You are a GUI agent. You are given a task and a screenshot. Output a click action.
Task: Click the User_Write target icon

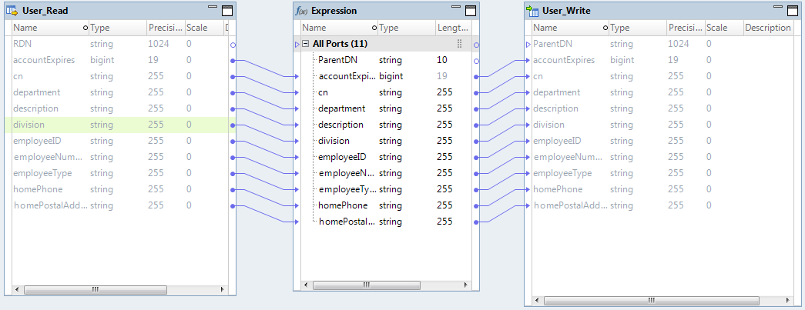(532, 12)
